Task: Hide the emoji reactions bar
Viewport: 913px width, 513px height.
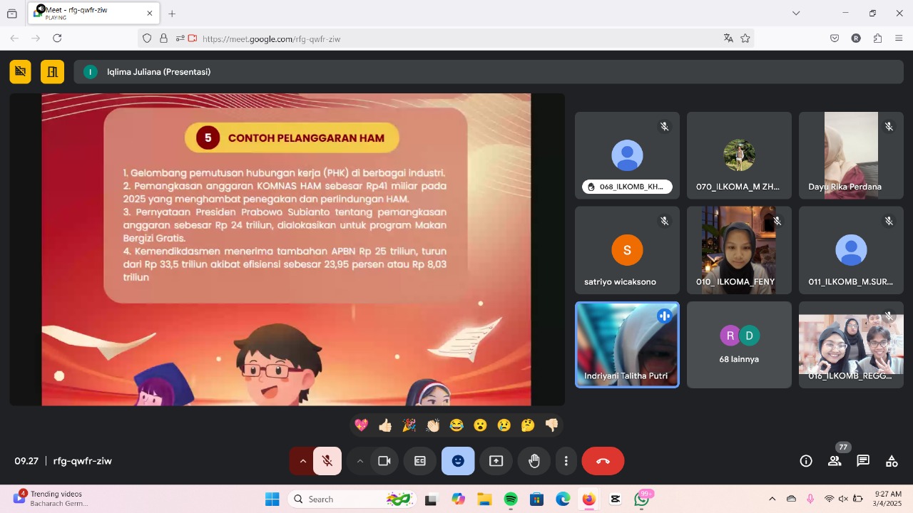Action: [458, 461]
